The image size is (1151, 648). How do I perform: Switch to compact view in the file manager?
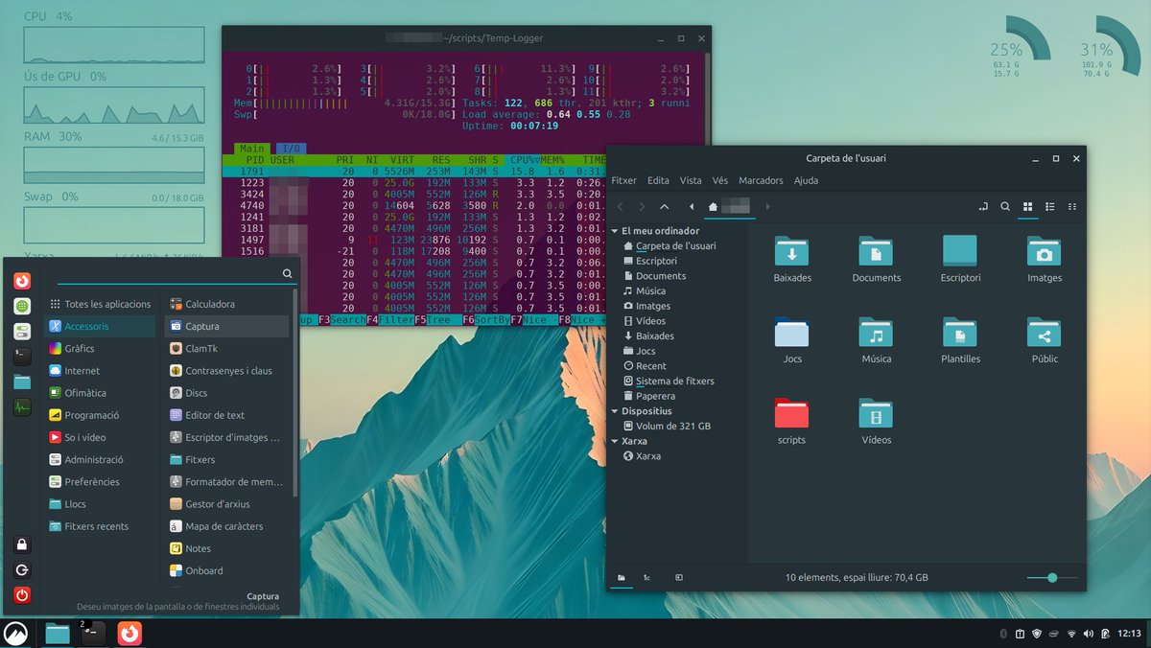(x=1072, y=207)
